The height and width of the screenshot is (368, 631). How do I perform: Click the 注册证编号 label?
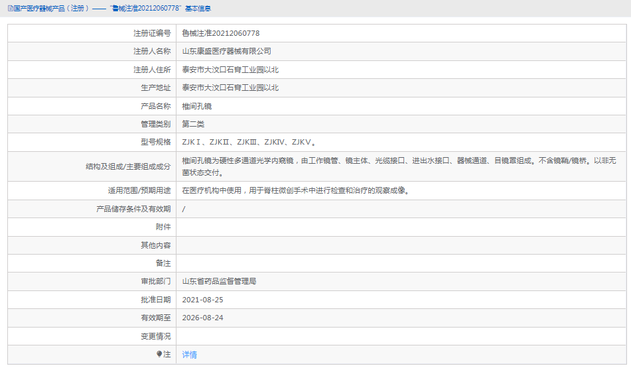[152, 33]
